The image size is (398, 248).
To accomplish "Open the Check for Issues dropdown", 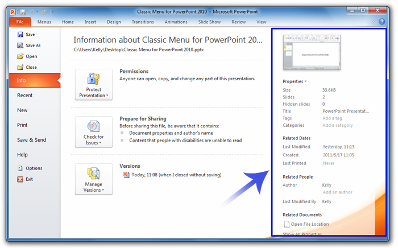I will pyautogui.click(x=94, y=132).
